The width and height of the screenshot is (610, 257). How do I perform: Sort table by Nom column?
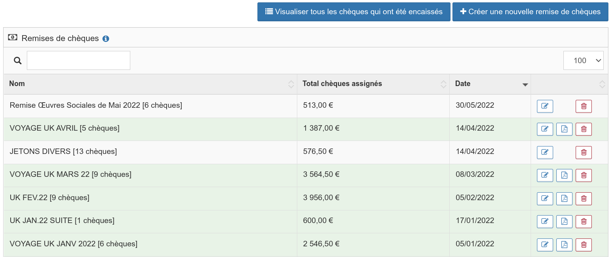pos(150,84)
